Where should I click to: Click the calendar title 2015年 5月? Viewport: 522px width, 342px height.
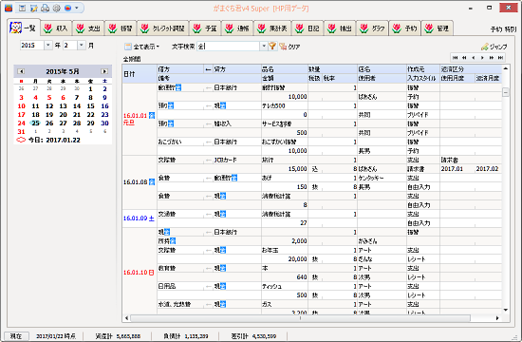click(63, 71)
